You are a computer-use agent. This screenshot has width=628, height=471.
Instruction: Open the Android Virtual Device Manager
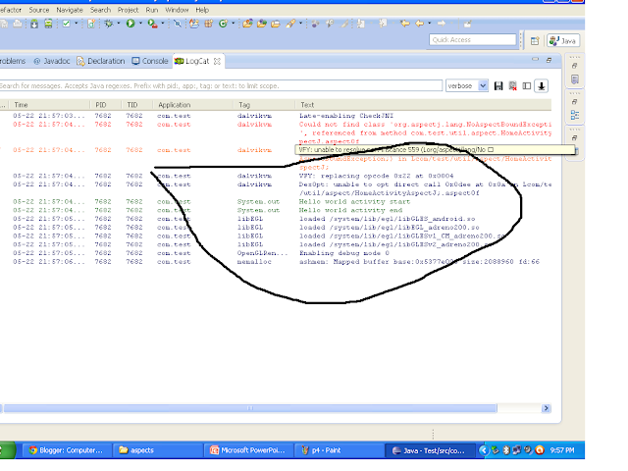48,24
